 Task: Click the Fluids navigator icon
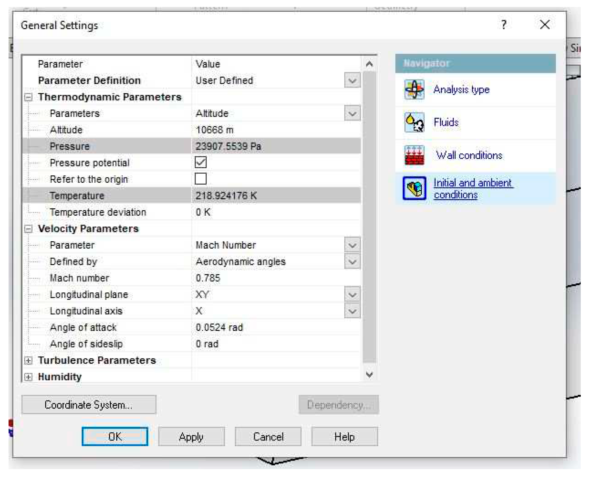click(414, 123)
